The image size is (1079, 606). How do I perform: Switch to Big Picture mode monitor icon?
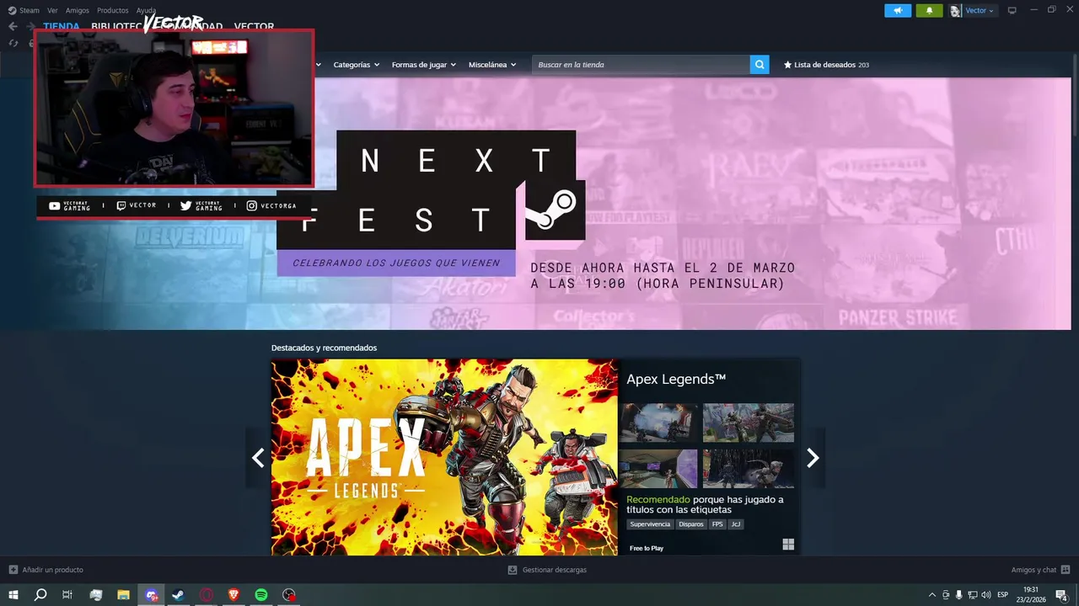(1012, 10)
